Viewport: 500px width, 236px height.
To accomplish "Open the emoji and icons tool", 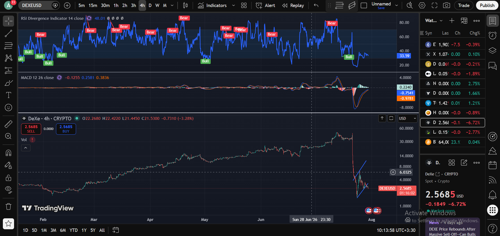I will (x=8, y=108).
